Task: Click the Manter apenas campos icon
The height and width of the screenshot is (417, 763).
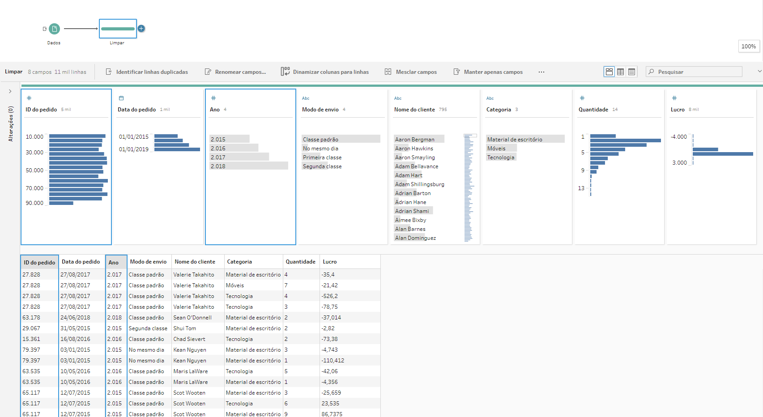Action: 456,72
